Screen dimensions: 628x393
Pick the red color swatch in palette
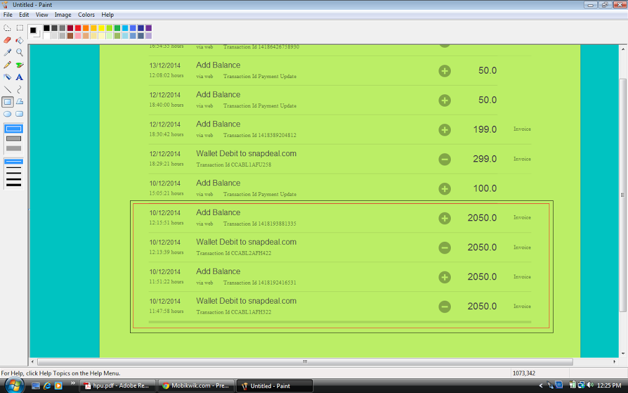tap(78, 28)
